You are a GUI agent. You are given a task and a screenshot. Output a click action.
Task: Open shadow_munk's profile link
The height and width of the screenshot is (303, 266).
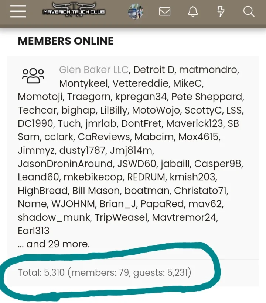pos(54,217)
